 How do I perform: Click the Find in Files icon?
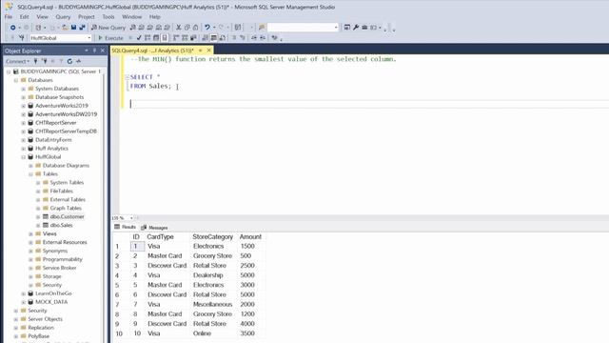262,28
